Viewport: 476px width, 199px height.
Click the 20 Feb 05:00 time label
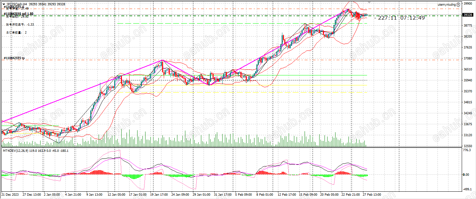[329, 194]
